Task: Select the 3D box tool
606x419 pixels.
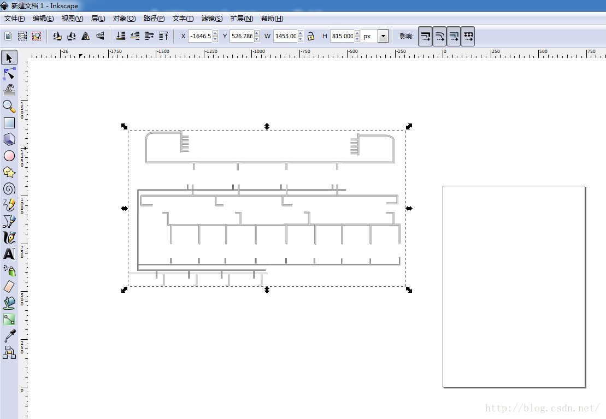Action: click(x=9, y=139)
